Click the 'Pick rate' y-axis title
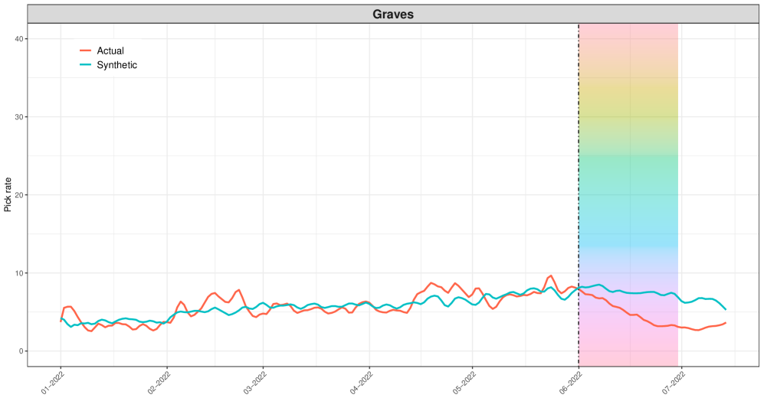This screenshot has height=411, width=764. (x=8, y=194)
